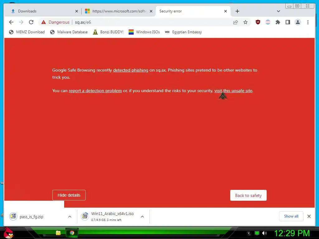
Task: Select the Security error tab
Action: 193,11
